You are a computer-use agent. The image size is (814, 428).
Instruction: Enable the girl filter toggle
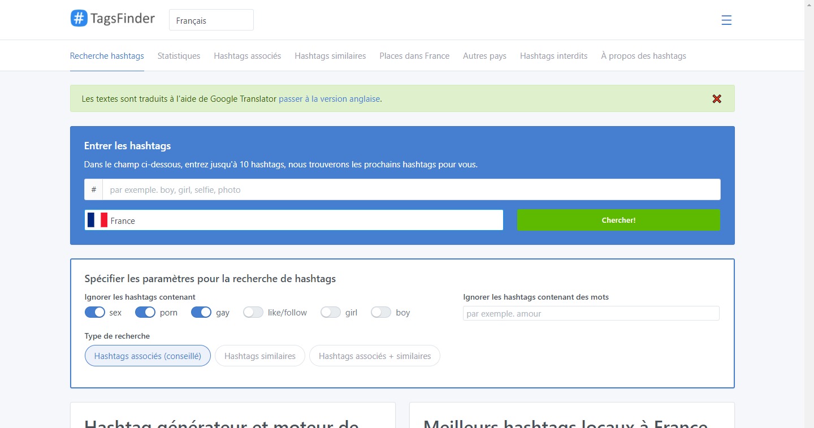click(x=331, y=313)
